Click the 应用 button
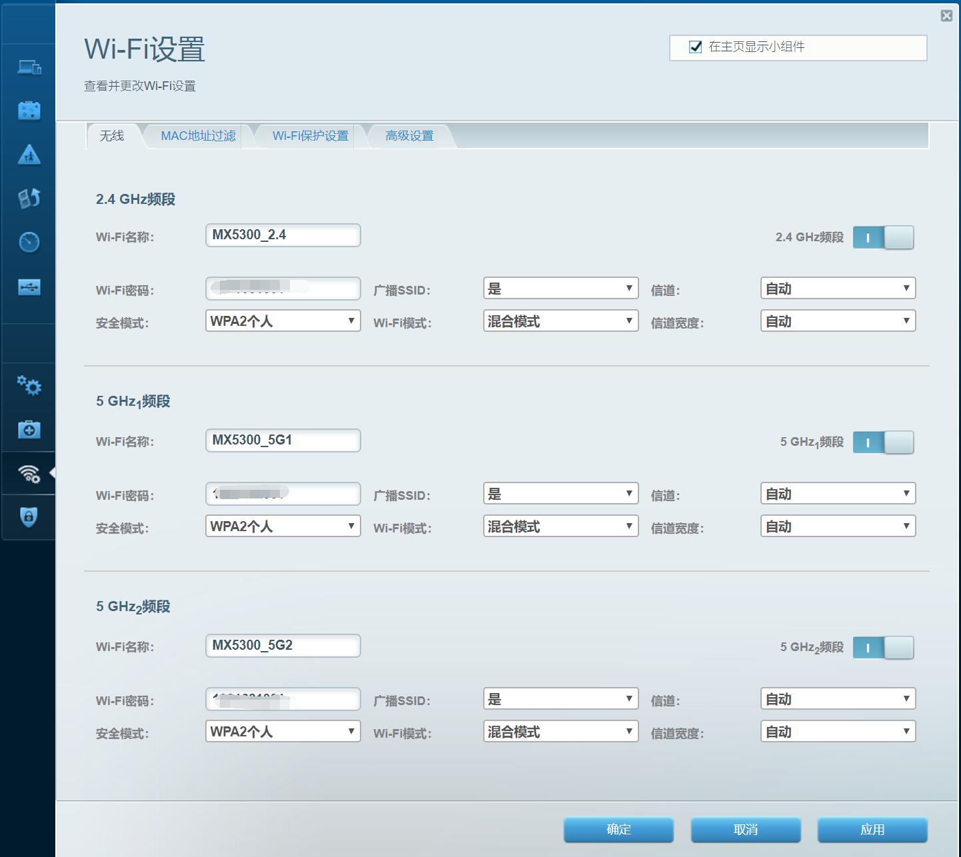The width and height of the screenshot is (961, 857). [x=874, y=829]
